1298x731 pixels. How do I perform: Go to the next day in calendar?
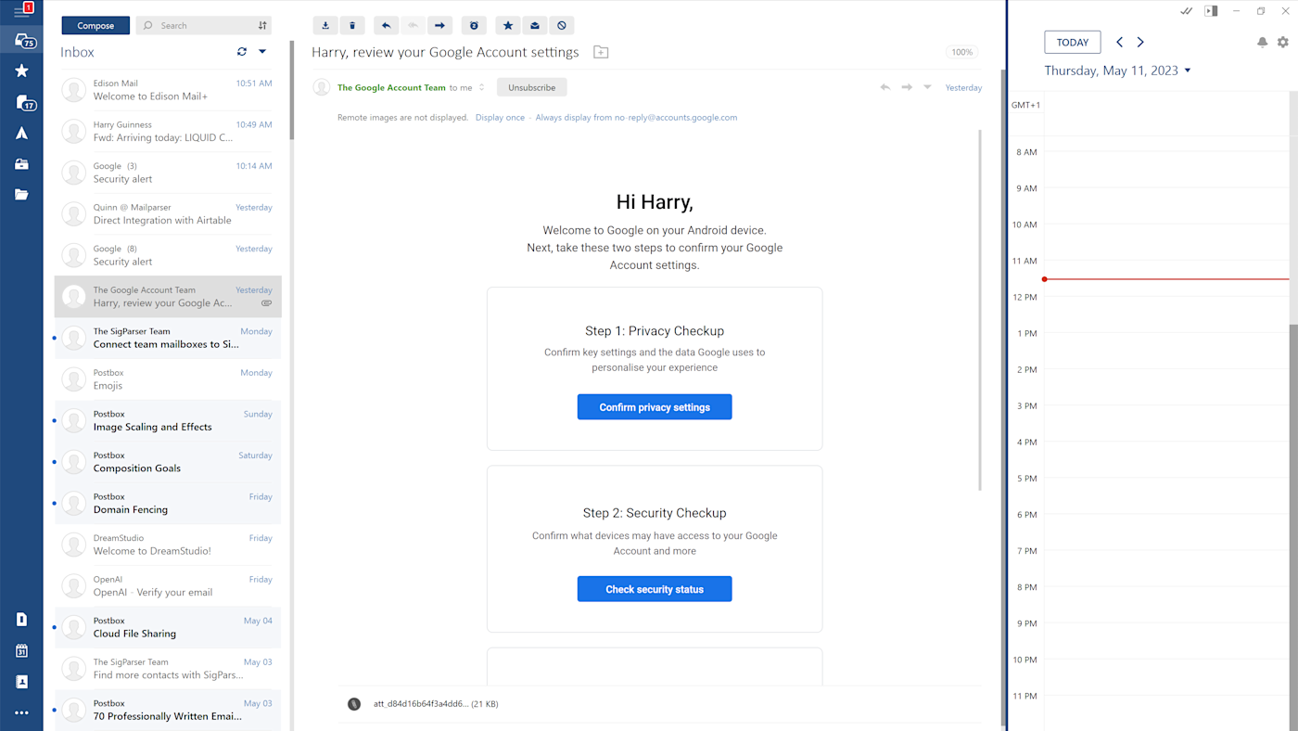[1140, 43]
